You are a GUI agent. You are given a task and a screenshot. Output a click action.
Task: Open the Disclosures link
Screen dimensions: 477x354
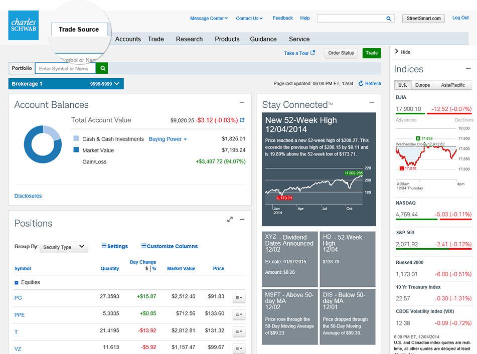(x=28, y=196)
